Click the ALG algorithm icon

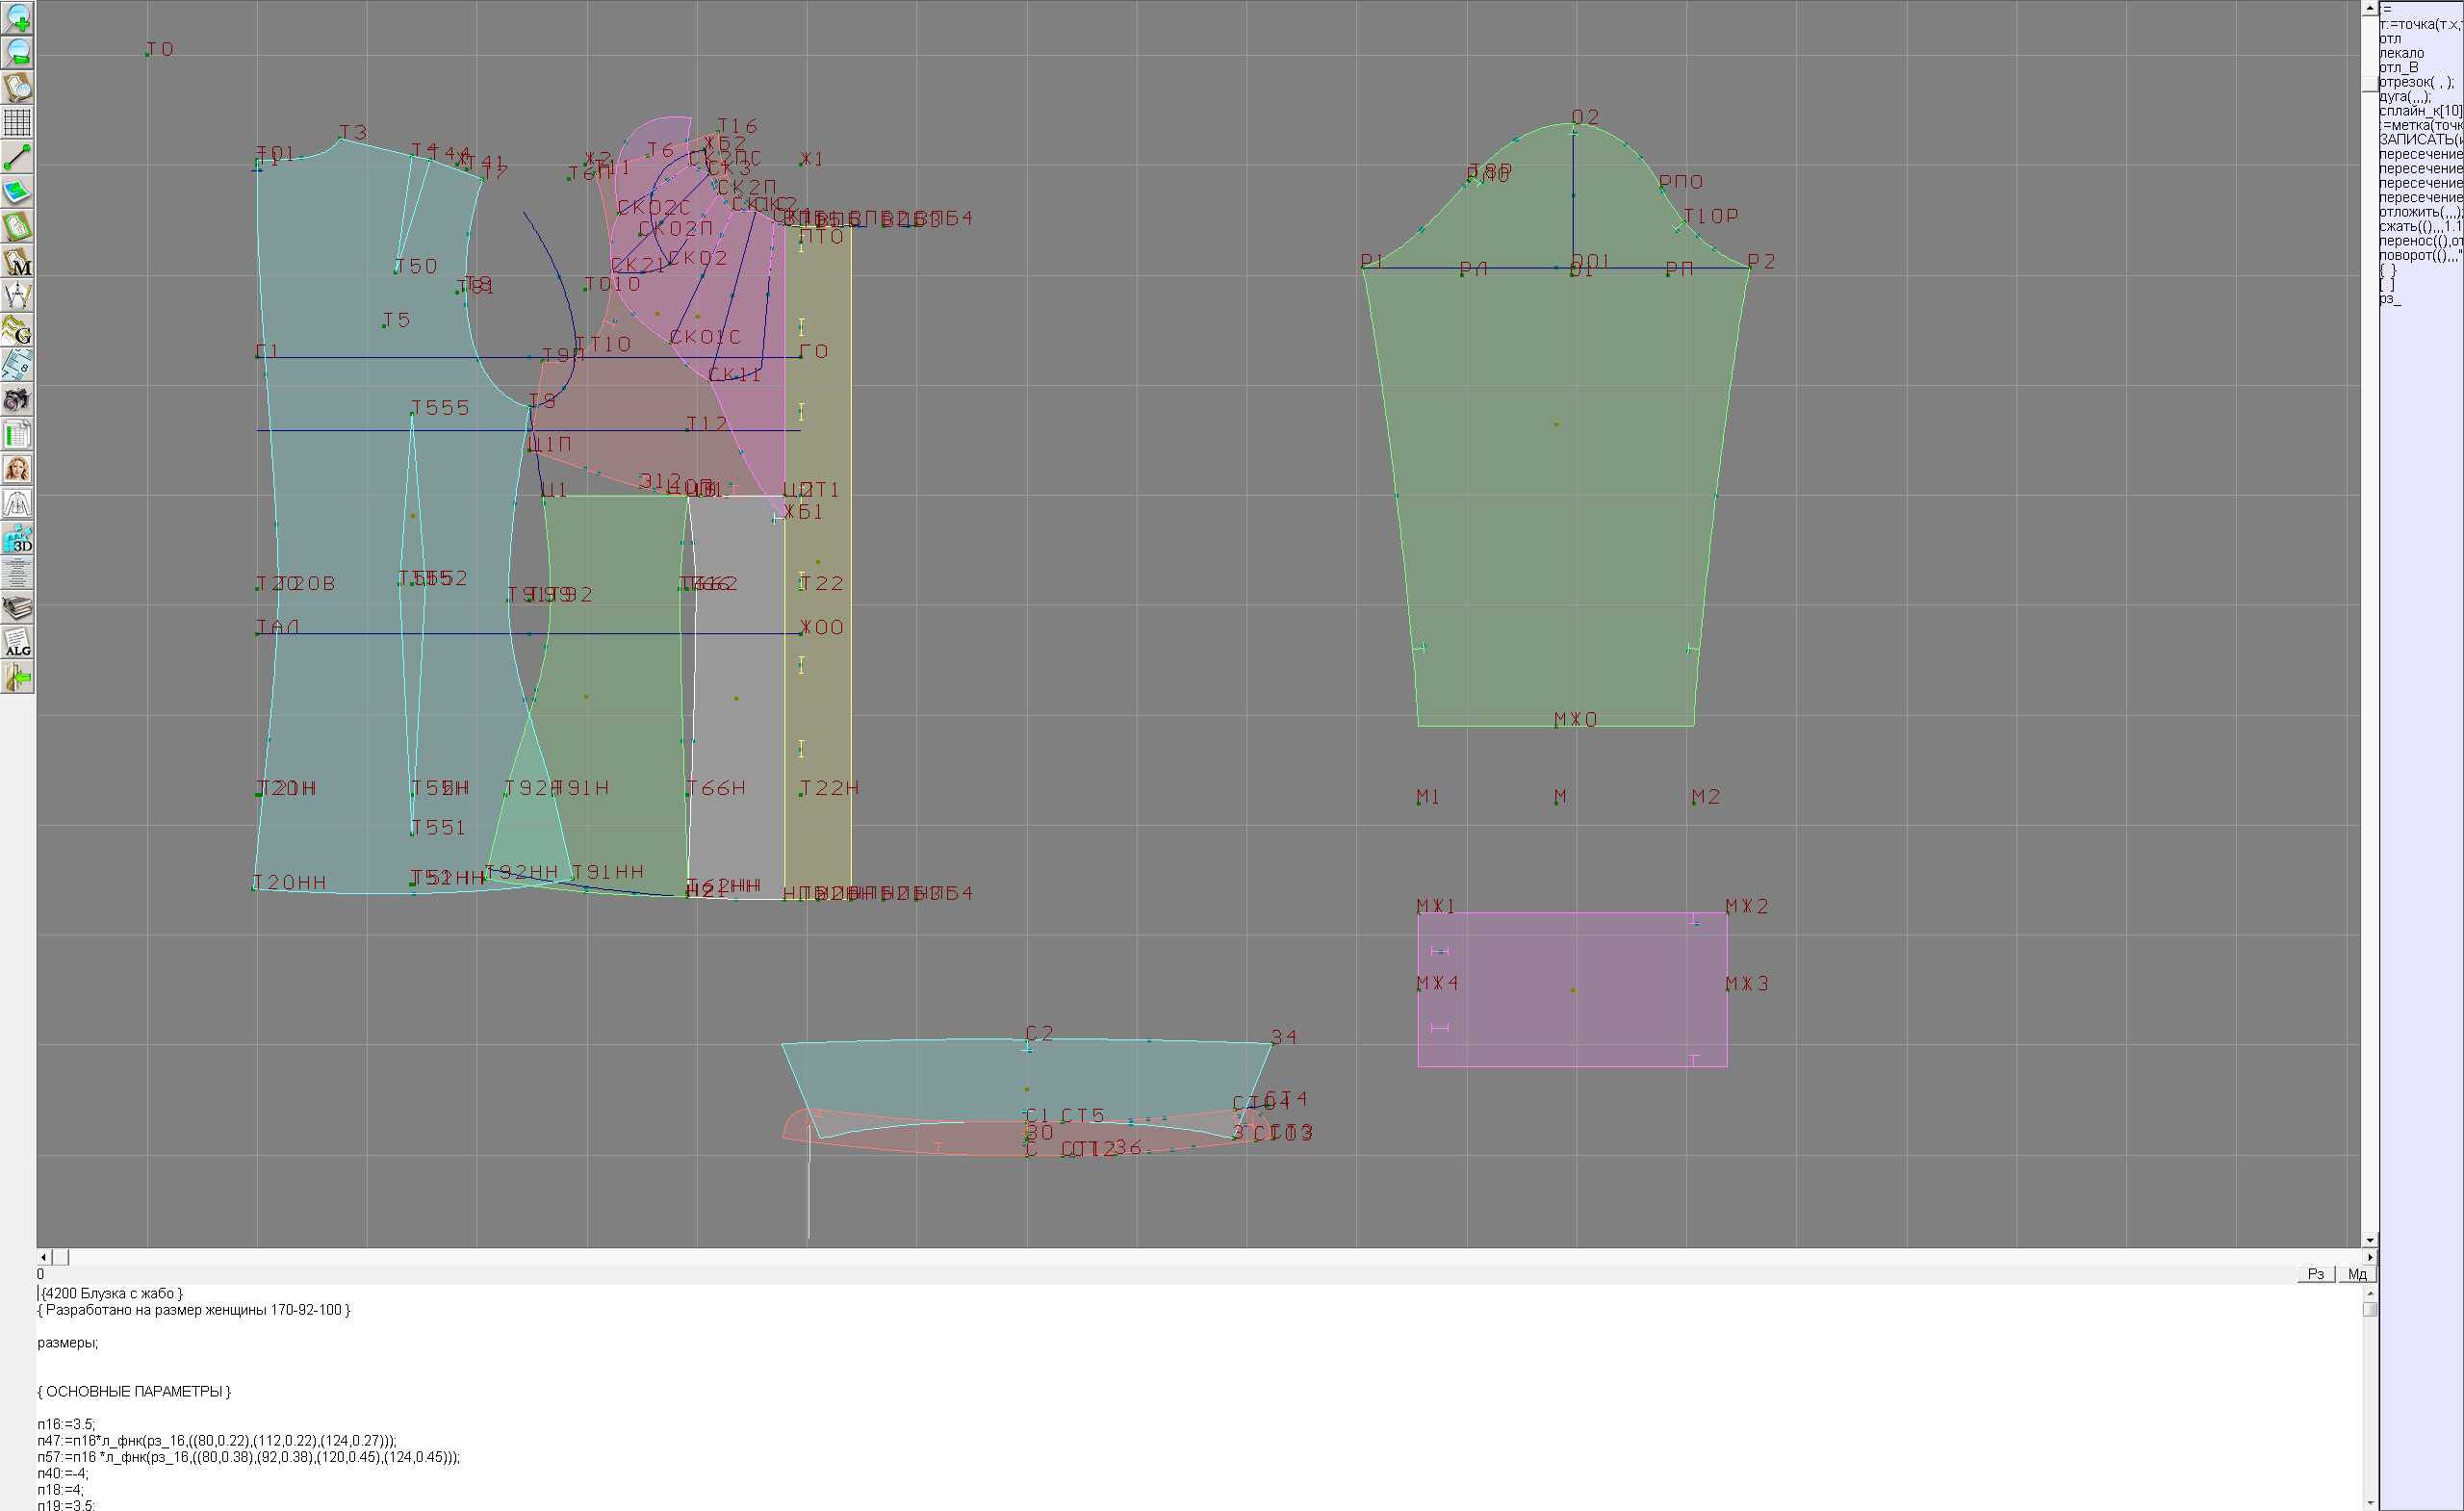pyautogui.click(x=17, y=643)
